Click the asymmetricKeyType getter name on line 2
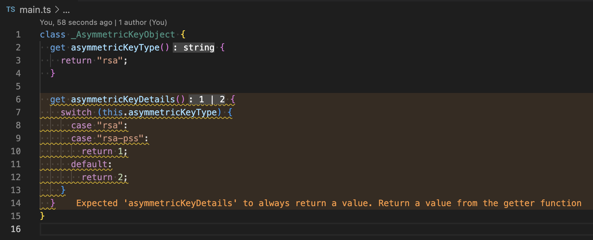 115,48
